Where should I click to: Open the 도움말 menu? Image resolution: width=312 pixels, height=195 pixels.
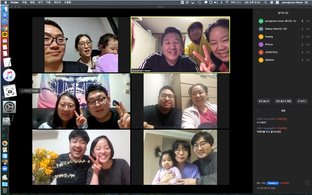(x=67, y=2)
